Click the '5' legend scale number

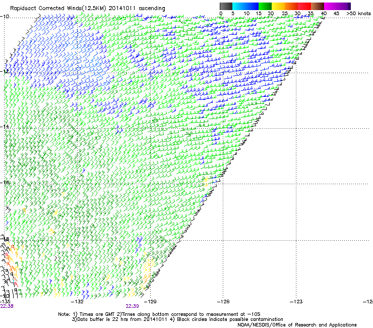coord(233,14)
